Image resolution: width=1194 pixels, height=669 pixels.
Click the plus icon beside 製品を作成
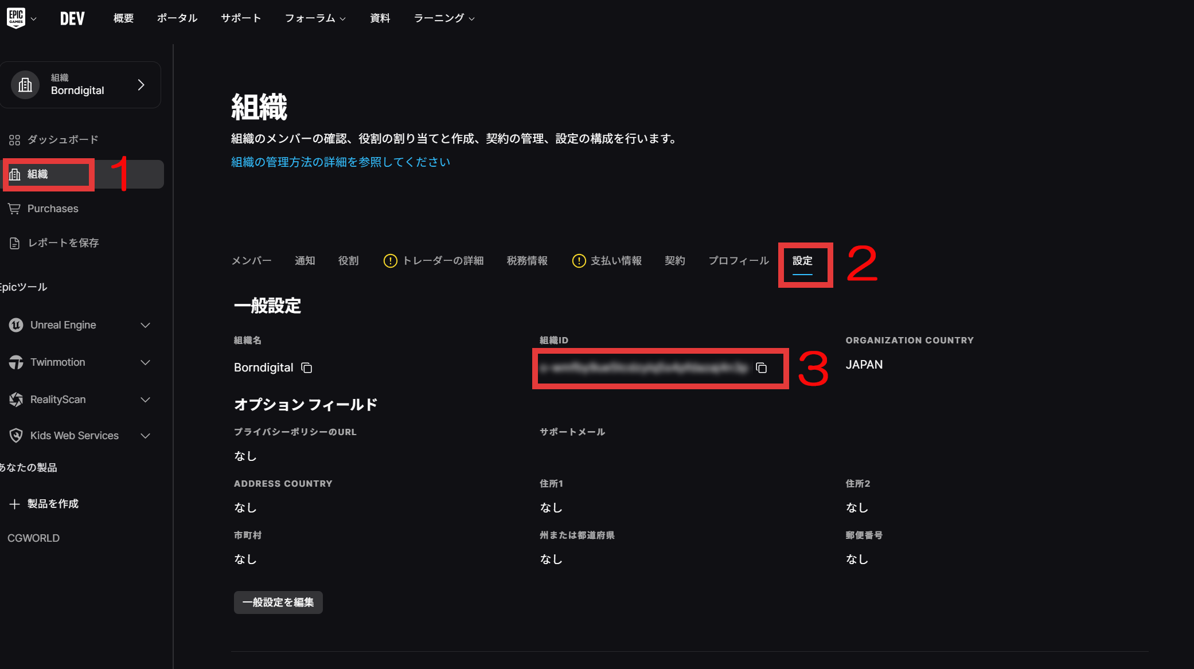14,504
